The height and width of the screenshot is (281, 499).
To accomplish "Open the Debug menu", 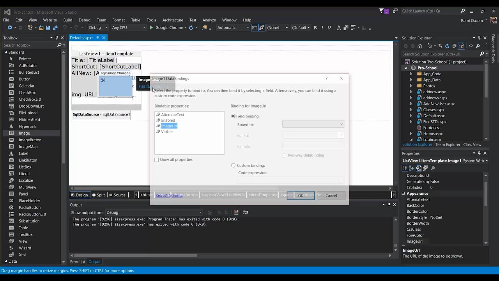I will pyautogui.click(x=84, y=20).
